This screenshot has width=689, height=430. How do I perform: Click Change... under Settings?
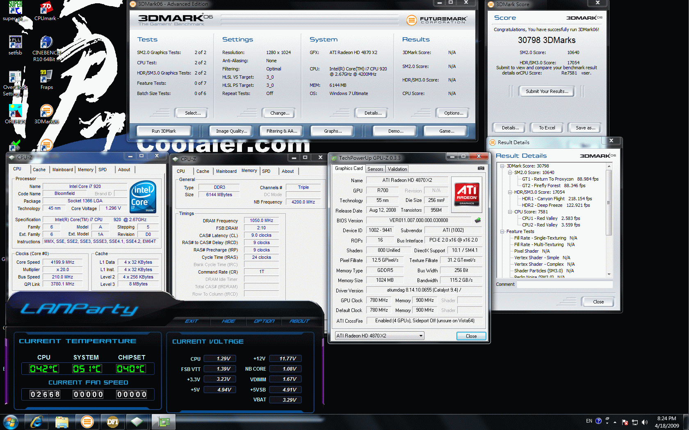click(x=280, y=113)
